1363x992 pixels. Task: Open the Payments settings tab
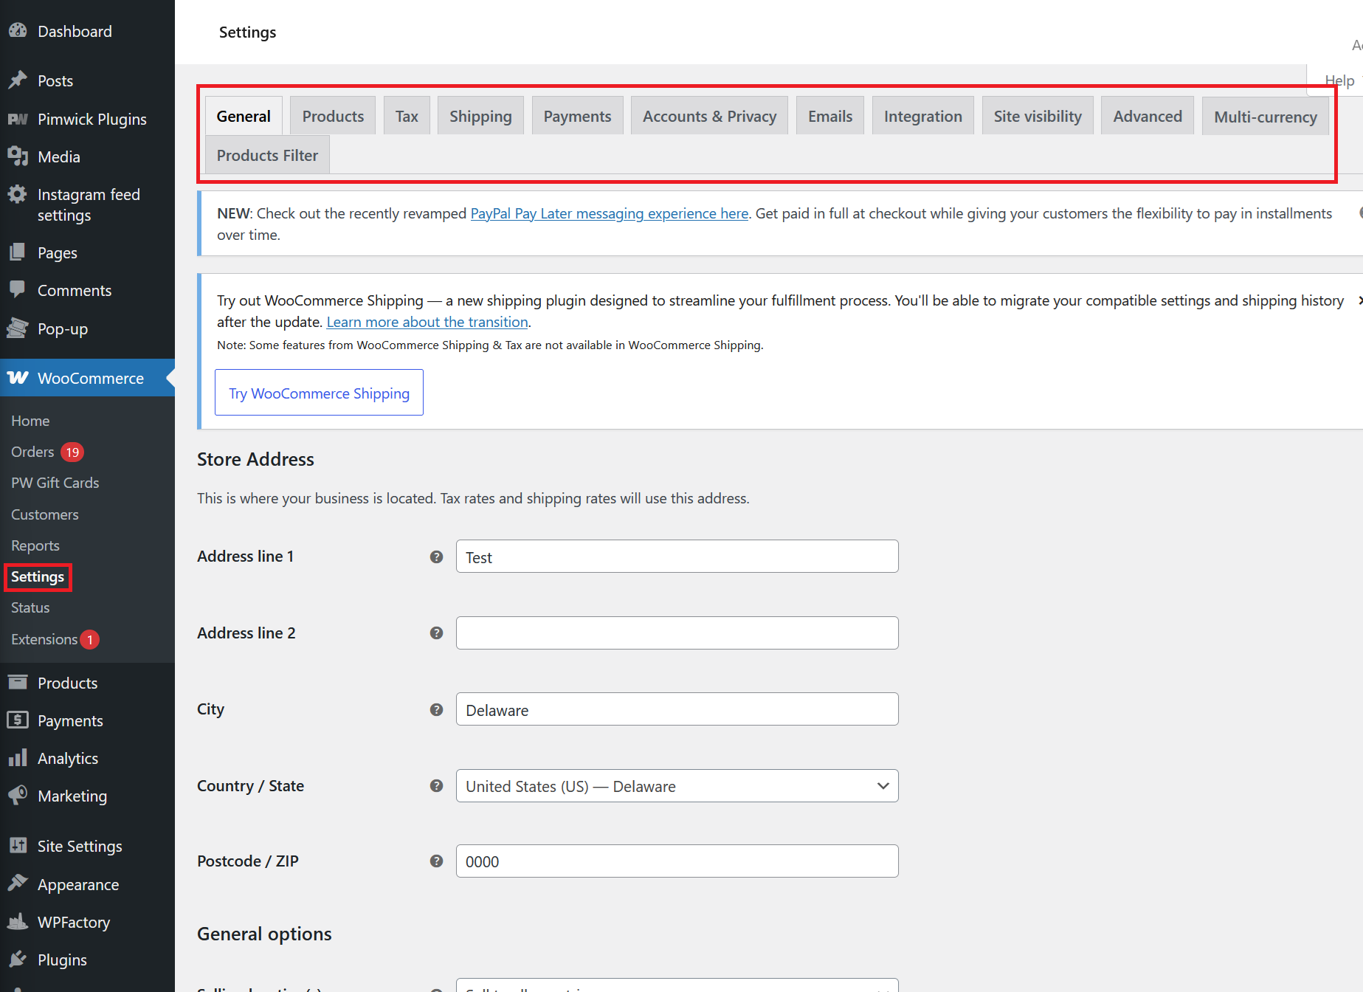pyautogui.click(x=578, y=116)
